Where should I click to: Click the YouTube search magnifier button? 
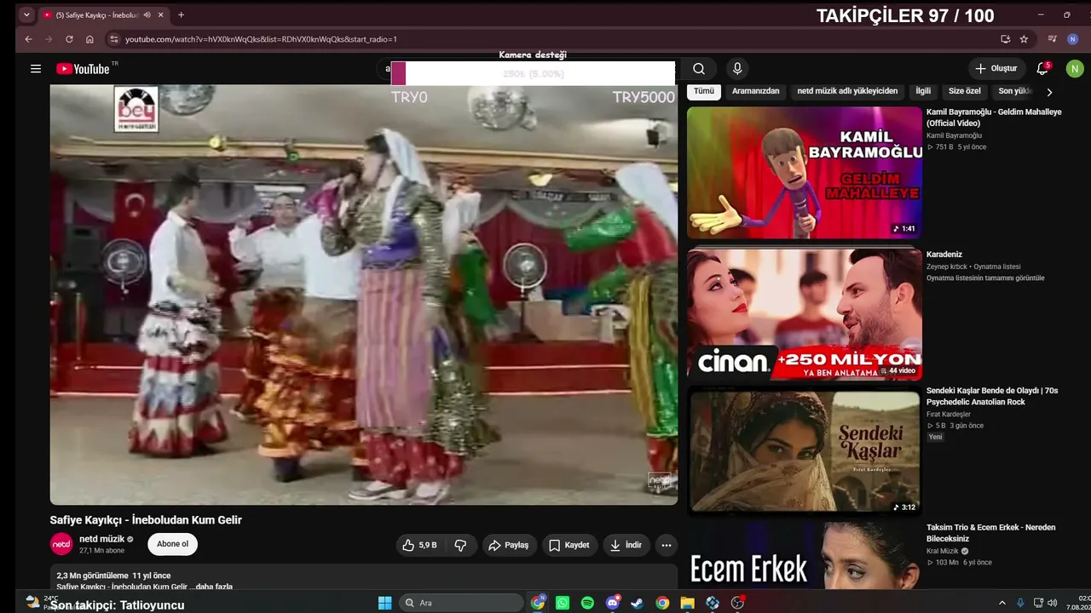click(699, 69)
